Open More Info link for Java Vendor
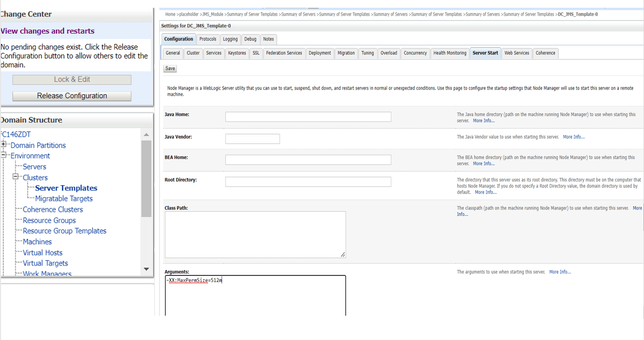 [x=574, y=137]
